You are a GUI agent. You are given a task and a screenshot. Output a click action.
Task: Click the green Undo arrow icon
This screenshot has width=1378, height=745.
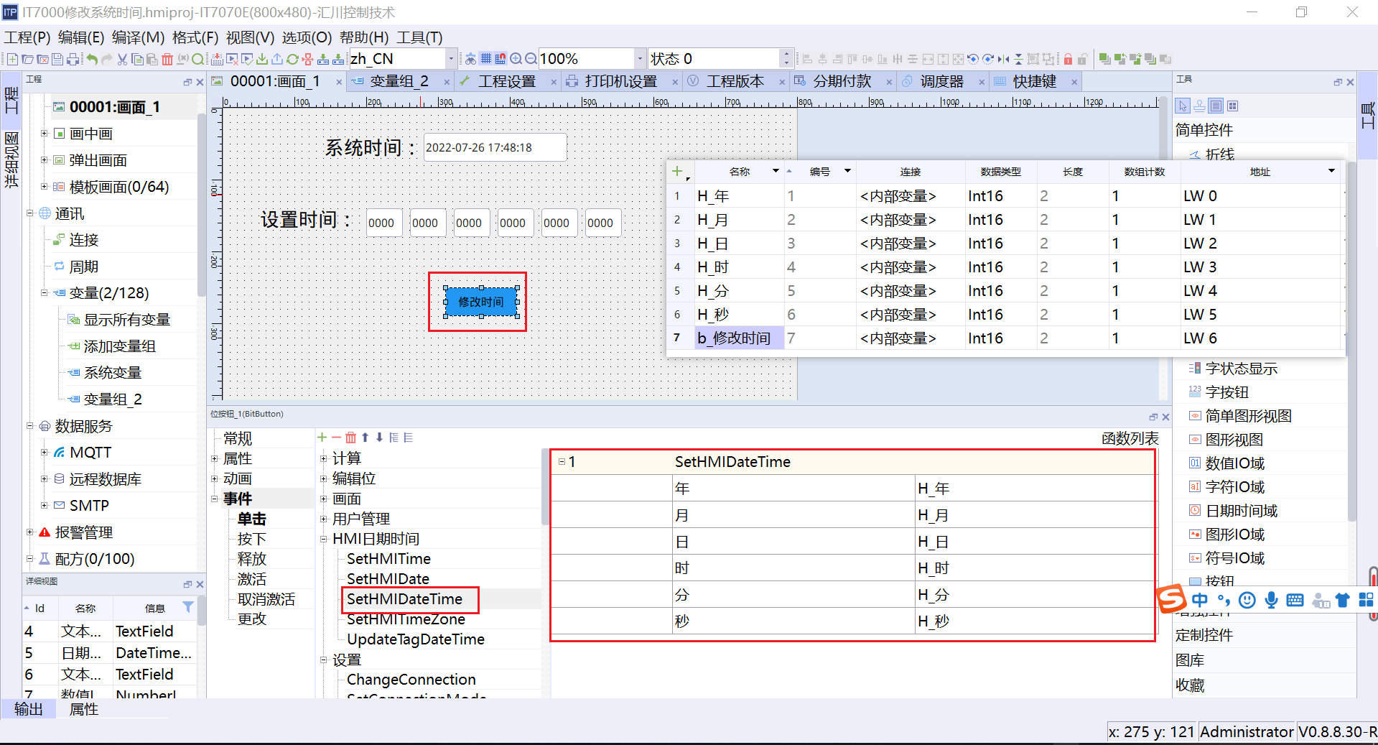pyautogui.click(x=92, y=59)
